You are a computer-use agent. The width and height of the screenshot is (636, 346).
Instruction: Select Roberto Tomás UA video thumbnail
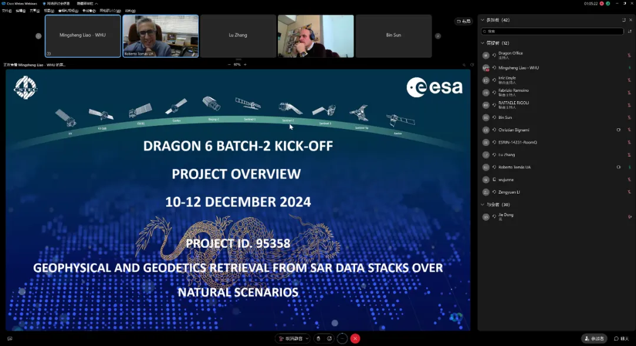coord(161,36)
